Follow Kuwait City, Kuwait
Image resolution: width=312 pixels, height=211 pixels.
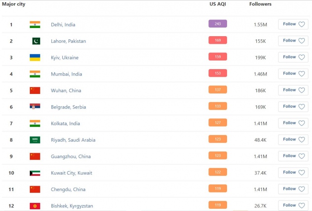coord(293,173)
